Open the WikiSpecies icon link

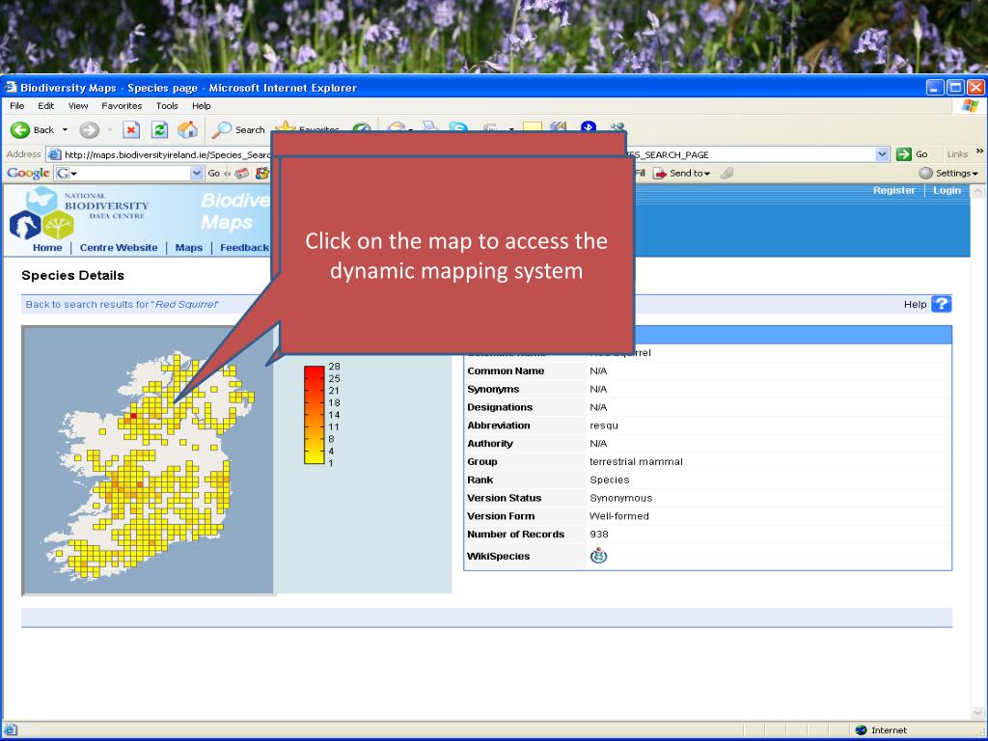598,556
